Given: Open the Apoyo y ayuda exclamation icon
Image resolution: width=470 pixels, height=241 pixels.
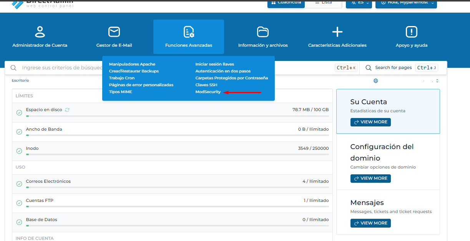Looking at the screenshot, I should click(x=412, y=32).
